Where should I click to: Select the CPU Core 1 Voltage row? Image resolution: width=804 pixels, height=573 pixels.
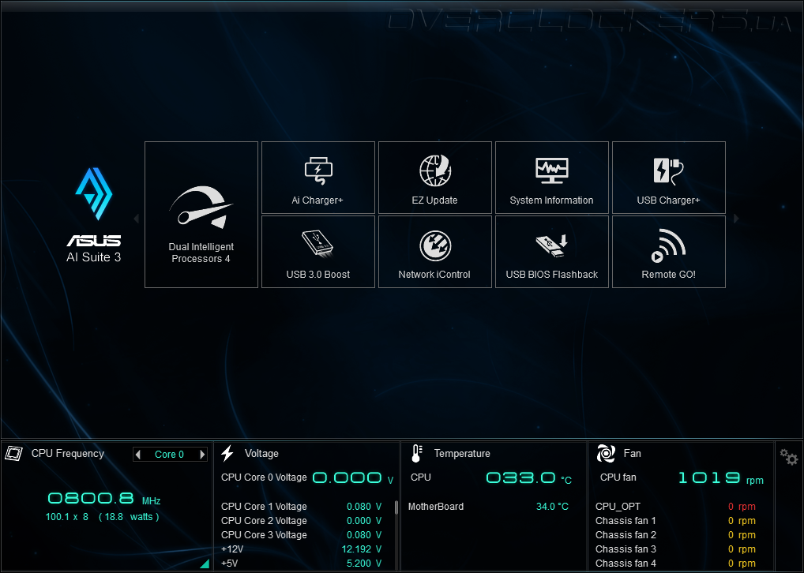tap(302, 507)
